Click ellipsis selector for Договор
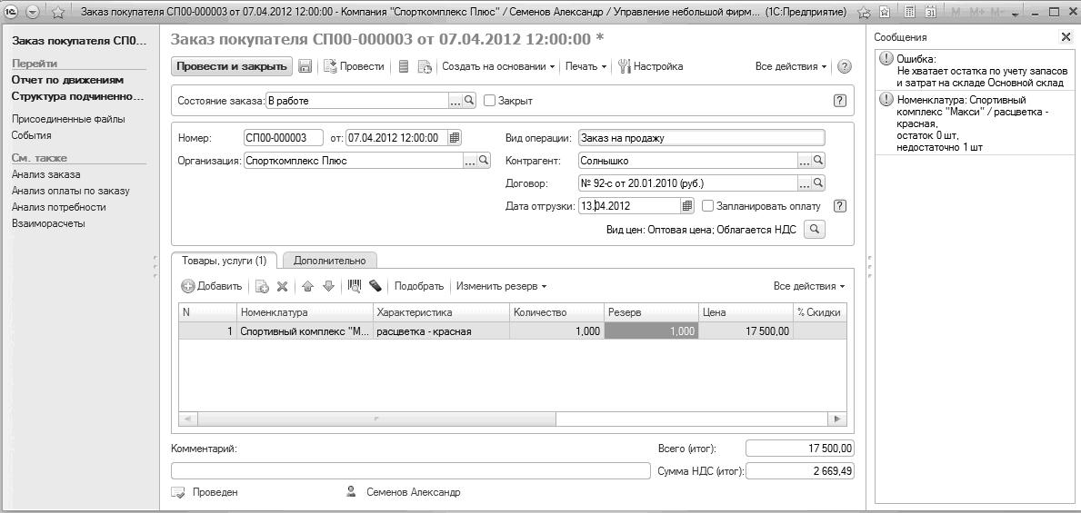Image resolution: width=1081 pixels, height=513 pixels. pyautogui.click(x=805, y=183)
